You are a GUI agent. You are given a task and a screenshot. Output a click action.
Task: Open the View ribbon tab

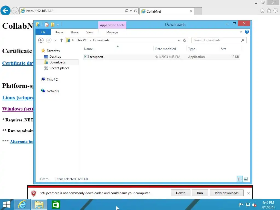pyautogui.click(x=90, y=32)
